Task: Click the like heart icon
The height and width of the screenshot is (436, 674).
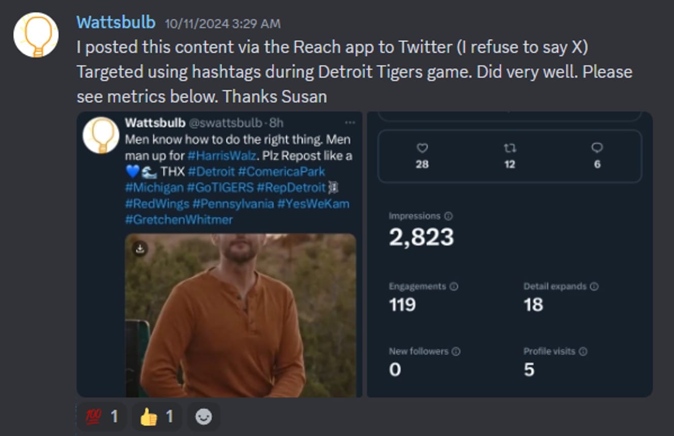Action: click(422, 148)
